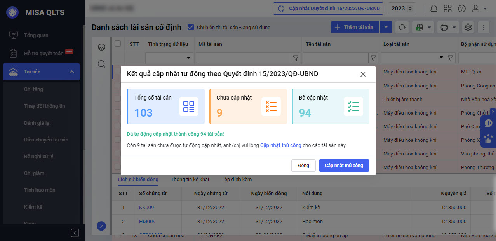The image size is (496, 241).
Task: Click the 'Đóng' button in dialog
Action: pyautogui.click(x=303, y=166)
